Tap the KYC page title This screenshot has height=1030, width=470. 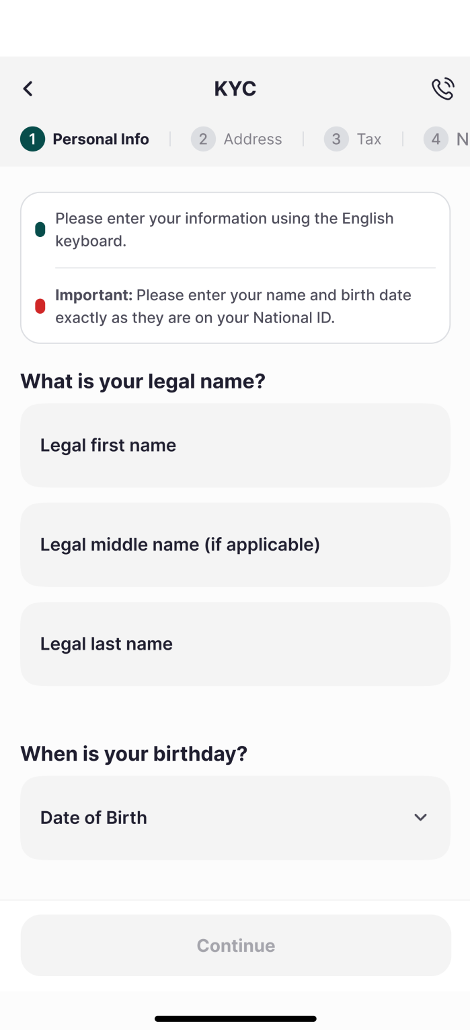pyautogui.click(x=235, y=89)
